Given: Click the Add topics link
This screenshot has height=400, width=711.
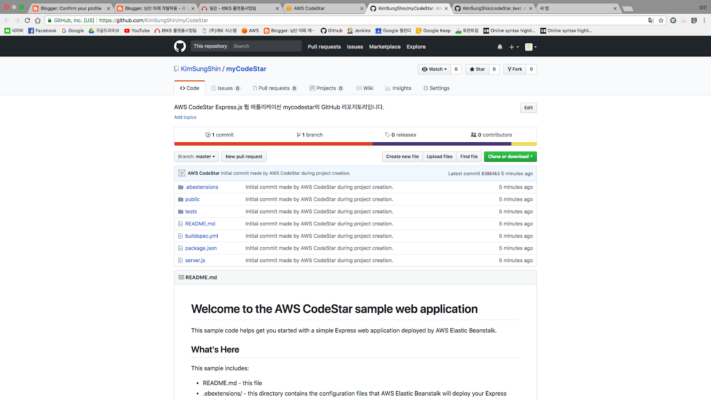Looking at the screenshot, I should tap(185, 117).
